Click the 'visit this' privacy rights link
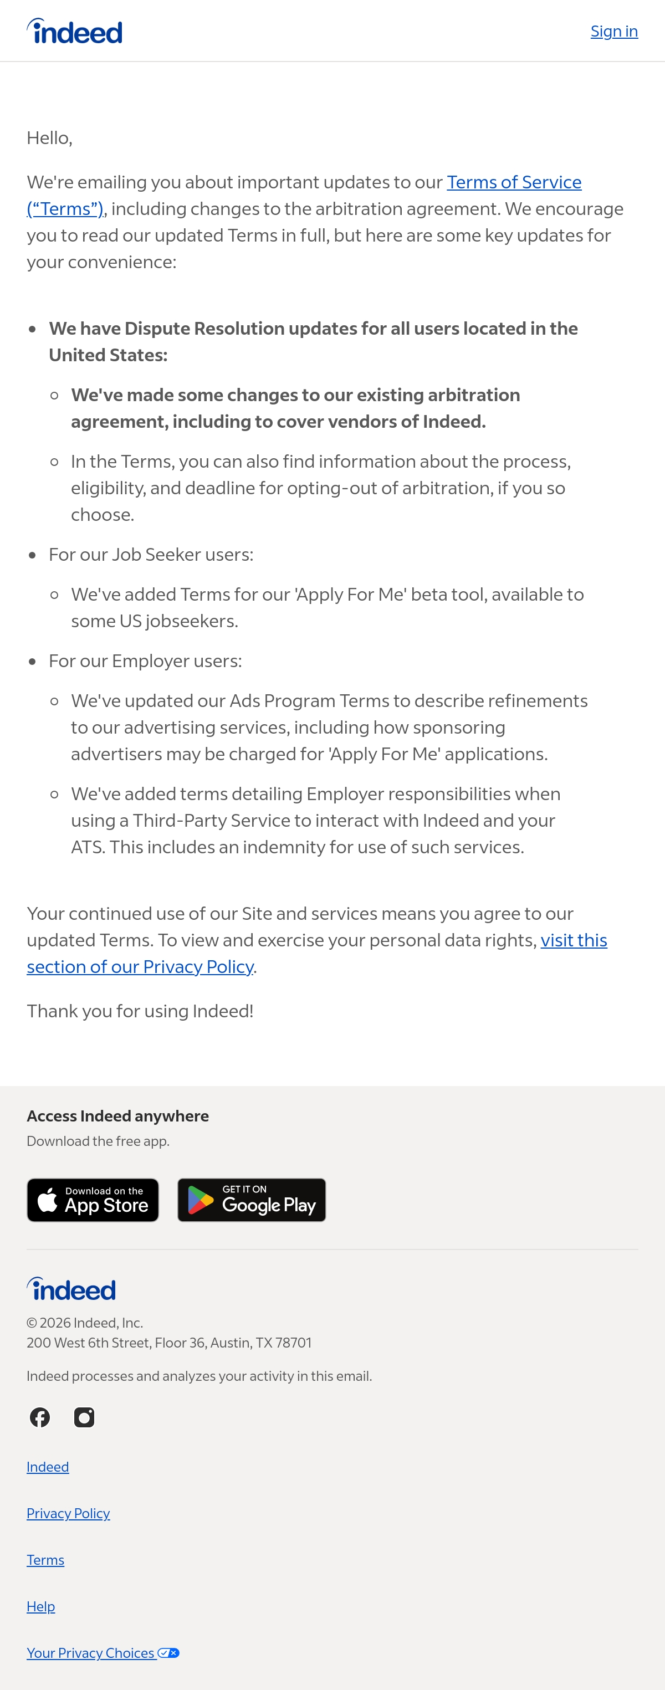The height and width of the screenshot is (1690, 665). 574,940
